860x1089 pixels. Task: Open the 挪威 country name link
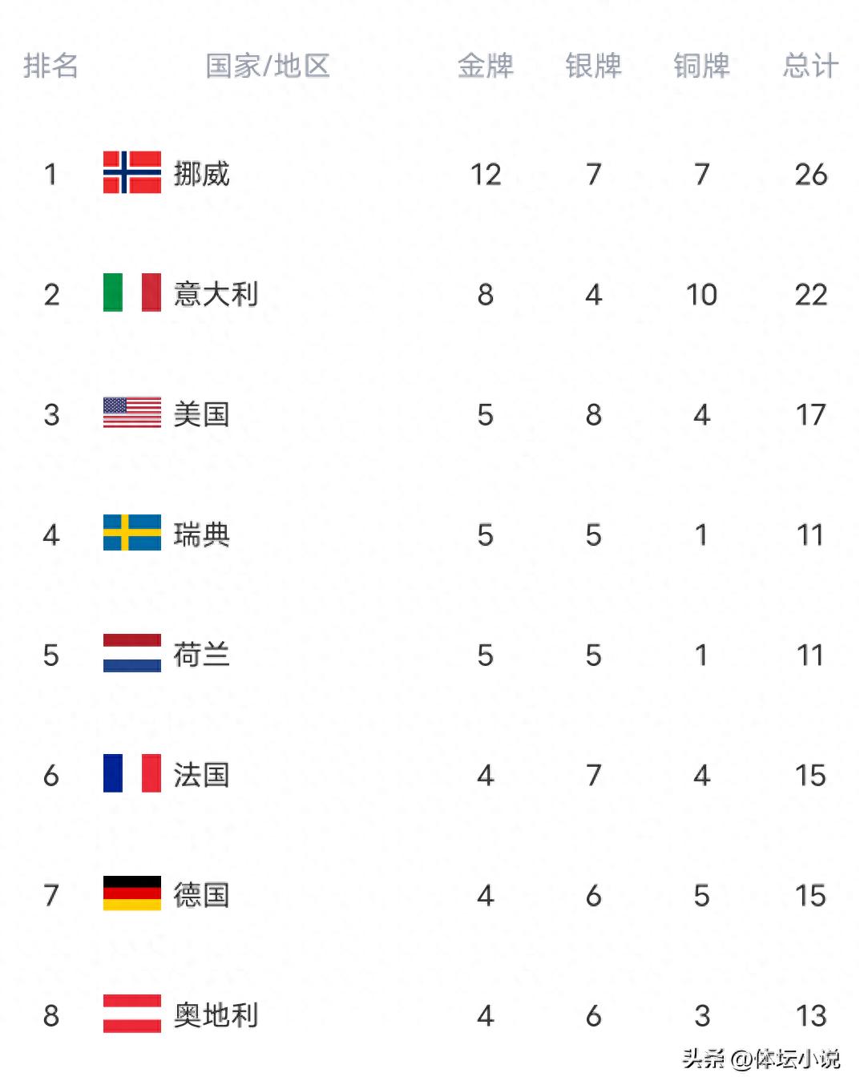[202, 174]
